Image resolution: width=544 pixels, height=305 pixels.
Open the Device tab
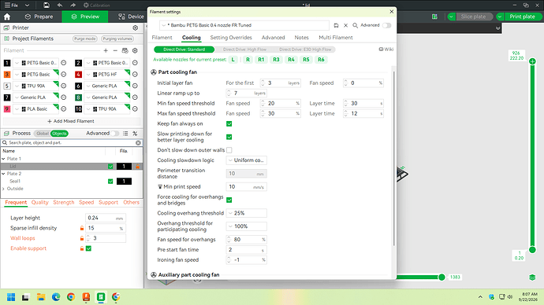point(131,17)
